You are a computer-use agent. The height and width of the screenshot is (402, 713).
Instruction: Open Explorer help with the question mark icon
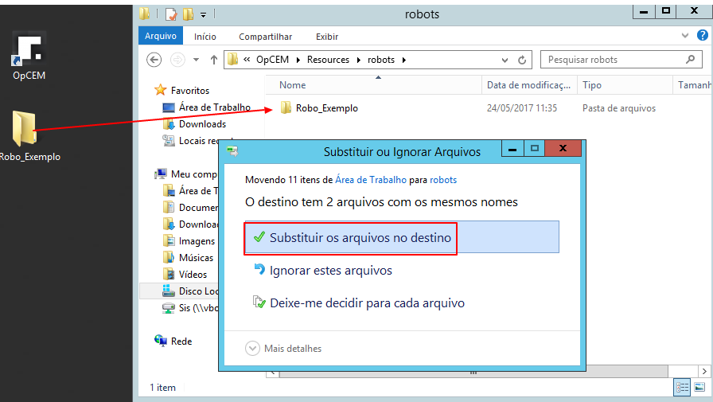point(702,36)
